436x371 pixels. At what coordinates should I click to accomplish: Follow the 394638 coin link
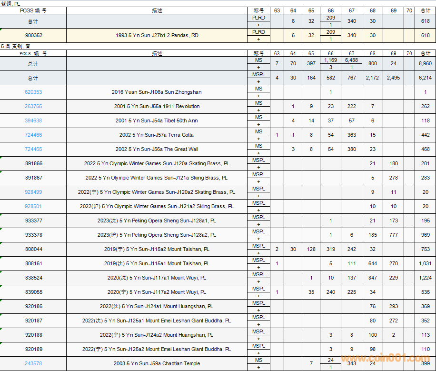[33, 121]
